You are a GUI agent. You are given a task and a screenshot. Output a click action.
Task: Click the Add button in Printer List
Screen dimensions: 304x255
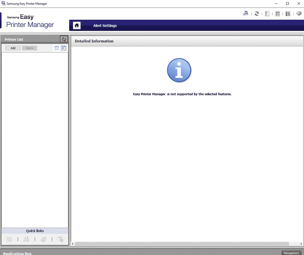click(13, 48)
